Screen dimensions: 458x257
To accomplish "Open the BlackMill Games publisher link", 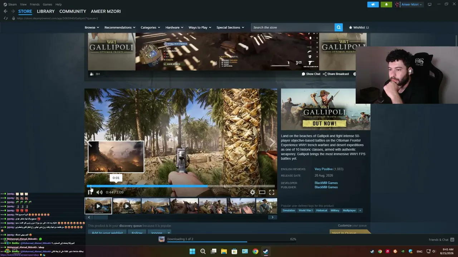I will coord(326,187).
